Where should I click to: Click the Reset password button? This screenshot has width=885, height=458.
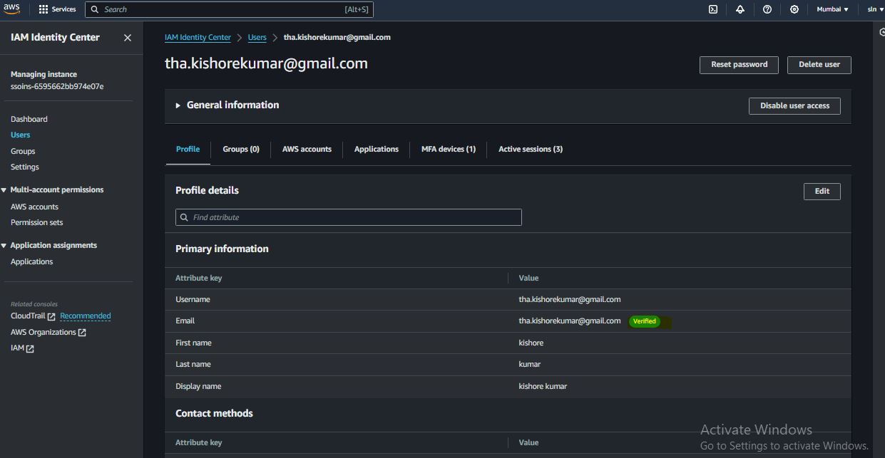tap(739, 65)
